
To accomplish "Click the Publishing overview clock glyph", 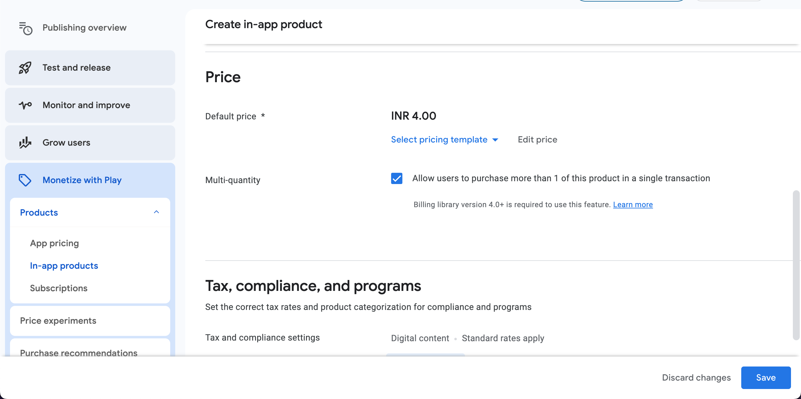I will click(x=28, y=31).
